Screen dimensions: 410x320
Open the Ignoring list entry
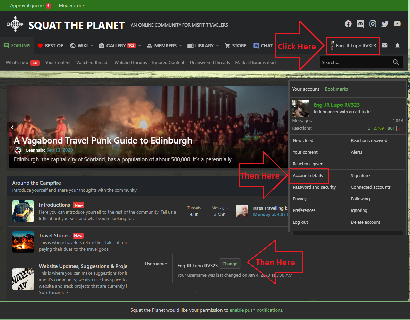pos(359,210)
